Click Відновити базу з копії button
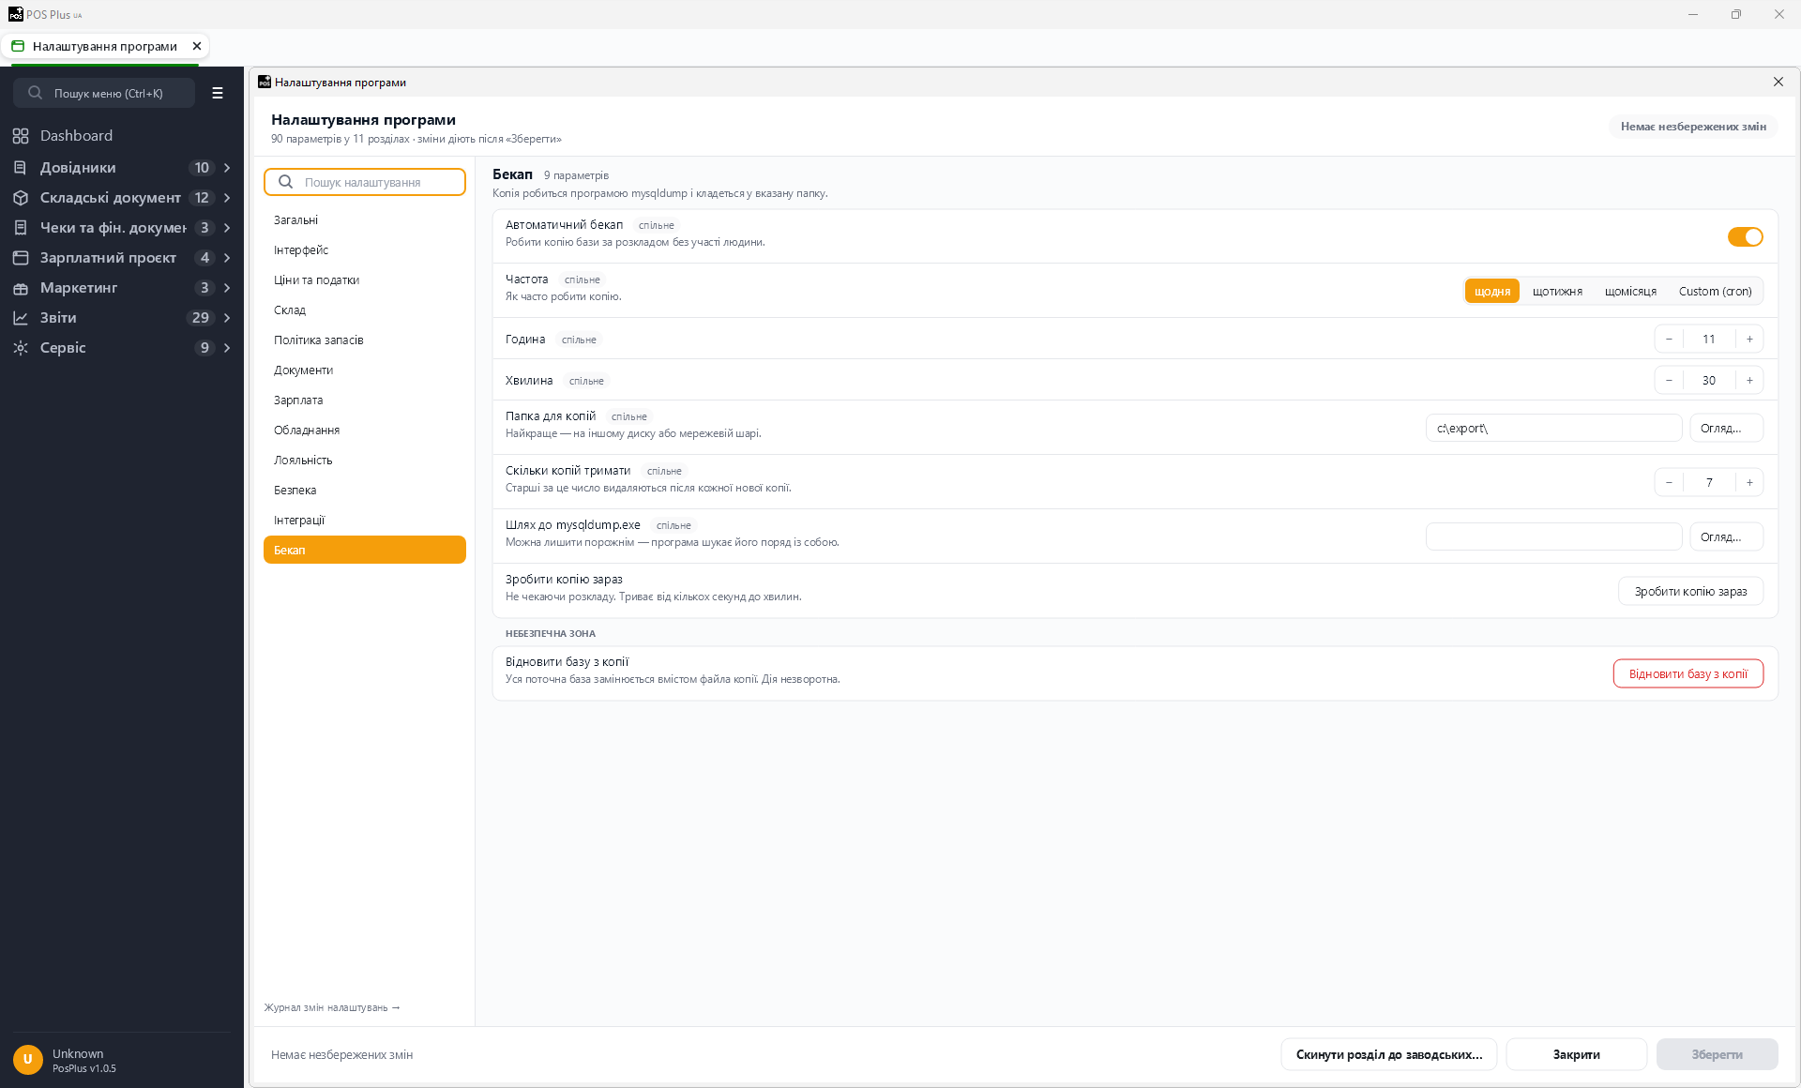Image resolution: width=1801 pixels, height=1088 pixels. point(1688,674)
